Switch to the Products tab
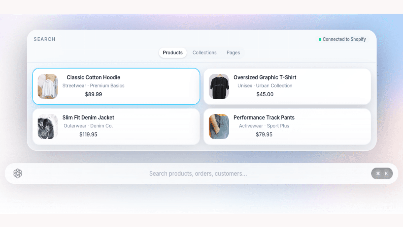 coord(173,53)
